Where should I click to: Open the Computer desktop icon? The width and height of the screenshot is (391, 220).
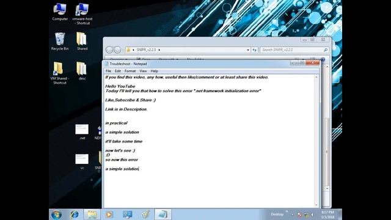(x=60, y=12)
